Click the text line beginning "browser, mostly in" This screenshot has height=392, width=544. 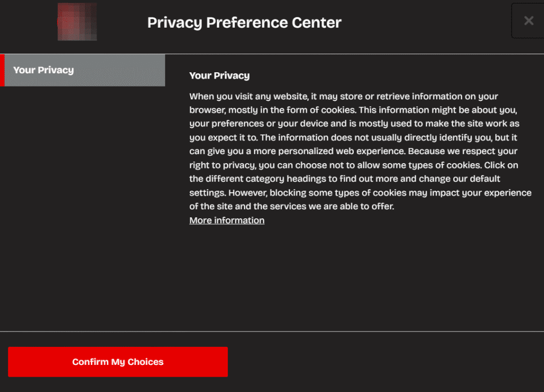(x=353, y=110)
